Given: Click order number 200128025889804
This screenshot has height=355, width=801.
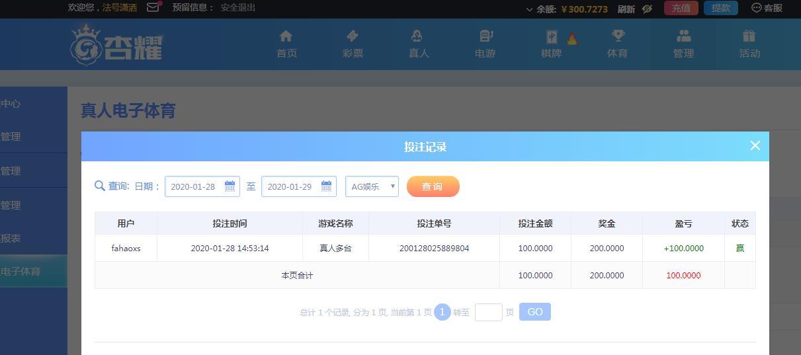Looking at the screenshot, I should tap(434, 249).
